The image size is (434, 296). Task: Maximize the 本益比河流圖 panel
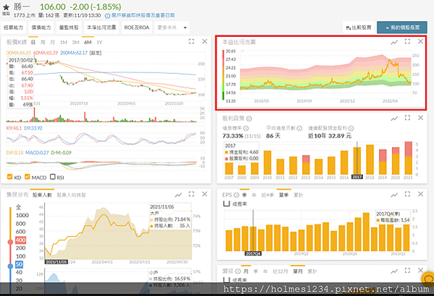407,41
